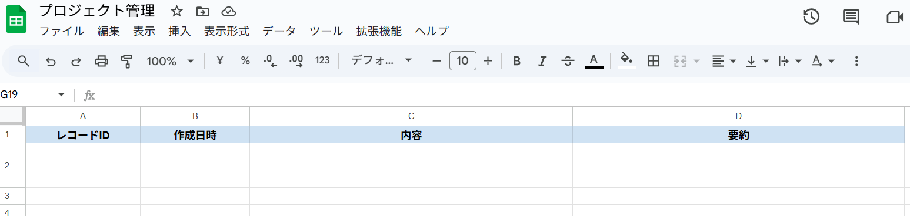Expand the merge cells options arrow
The image size is (910, 216).
click(x=696, y=61)
